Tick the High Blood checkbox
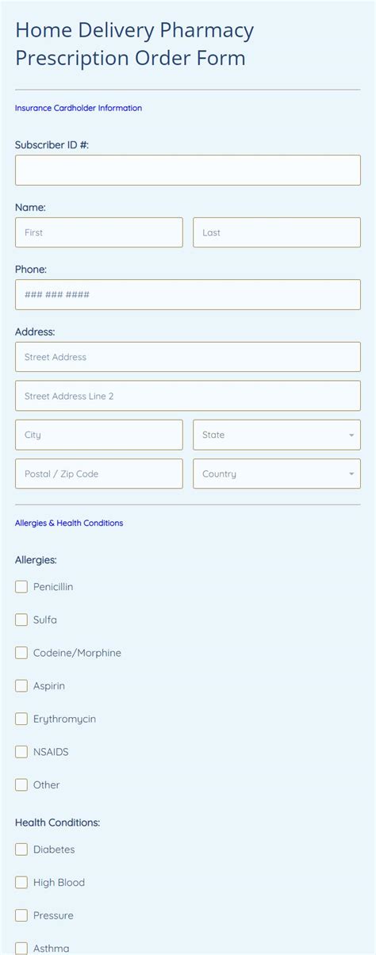This screenshot has height=955, width=376. pos(21,882)
